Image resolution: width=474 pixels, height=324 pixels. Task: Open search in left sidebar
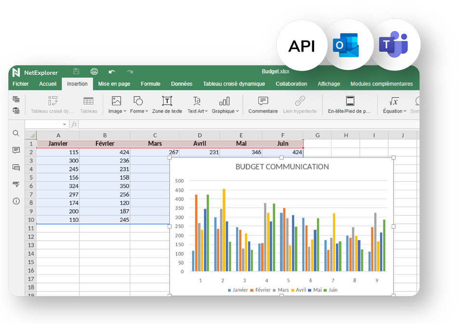16,133
